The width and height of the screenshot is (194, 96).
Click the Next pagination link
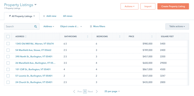click(91, 91)
